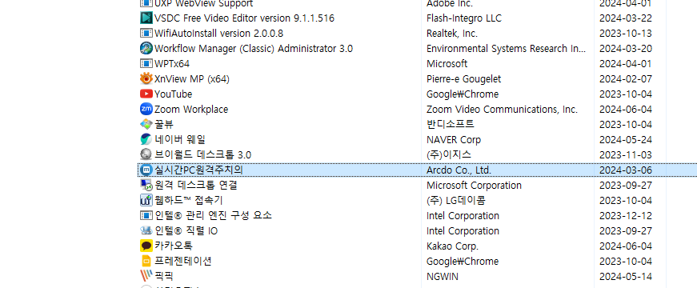
Task: Select 브이월드 데스크톱 3.0 program name
Action: coord(202,154)
